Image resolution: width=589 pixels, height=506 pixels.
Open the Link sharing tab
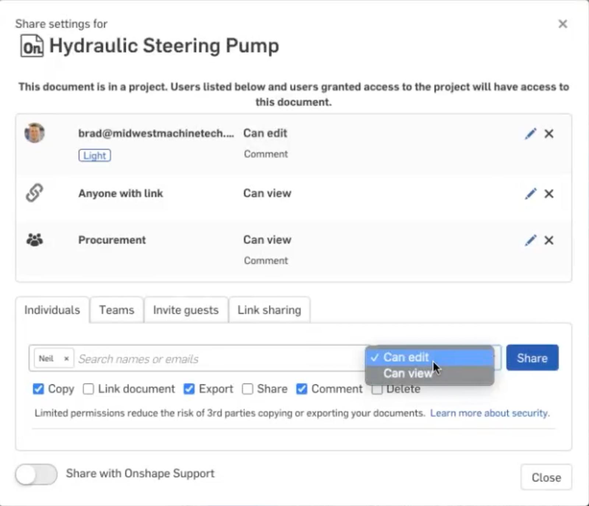(x=269, y=309)
